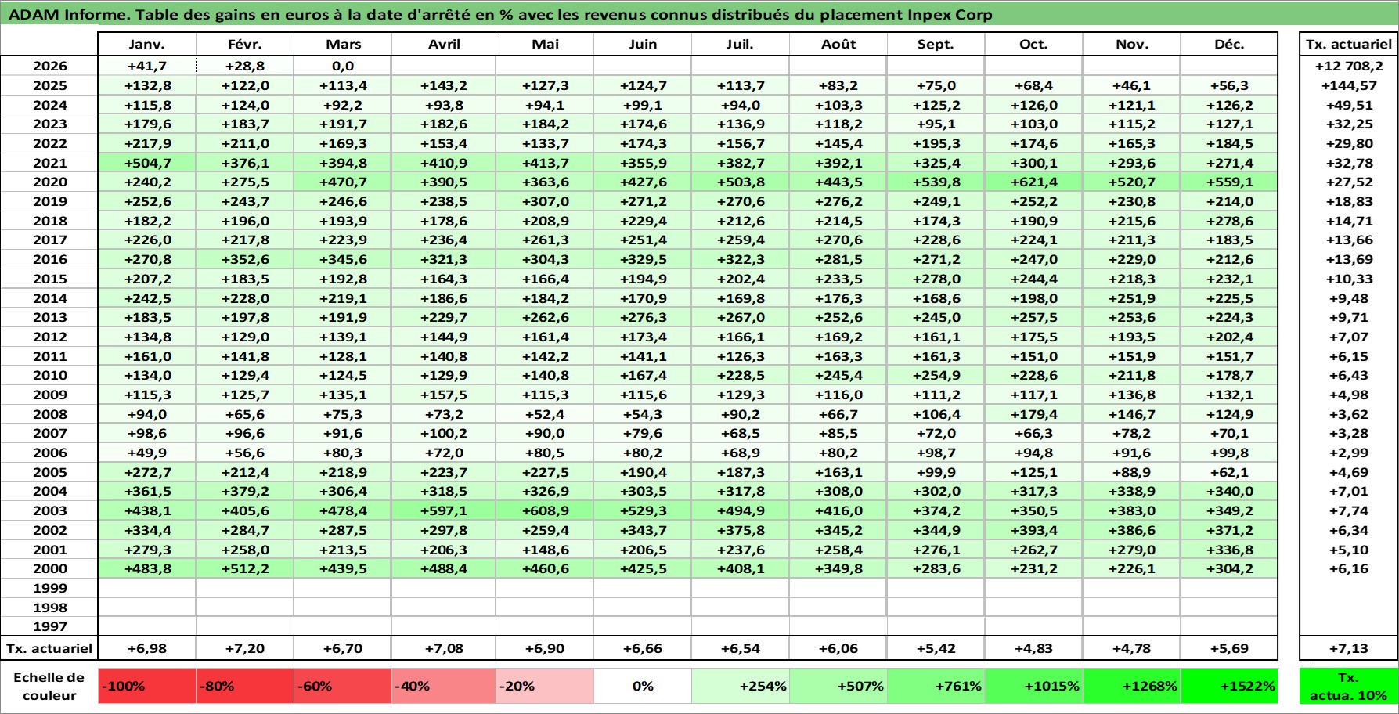Select the -100% red color scale swatch

pos(147,686)
